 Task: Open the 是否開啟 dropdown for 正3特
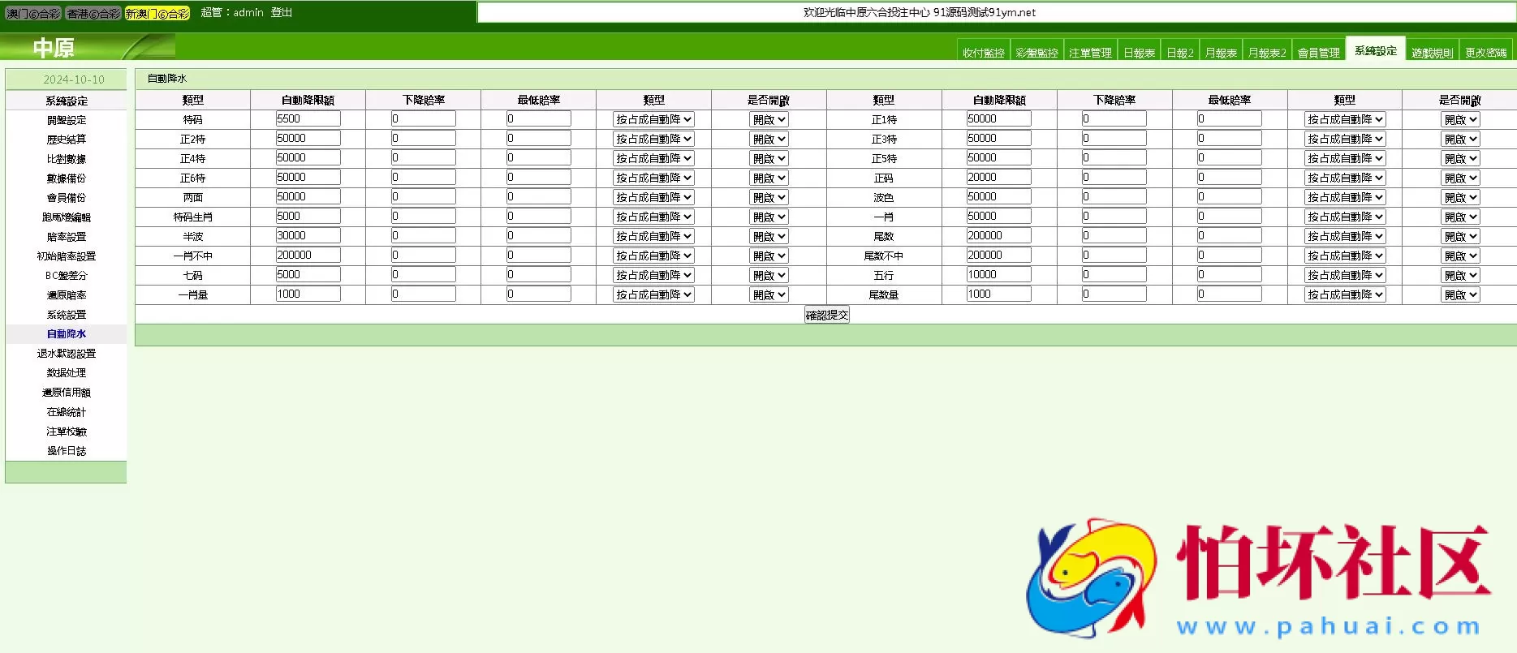(x=1460, y=139)
